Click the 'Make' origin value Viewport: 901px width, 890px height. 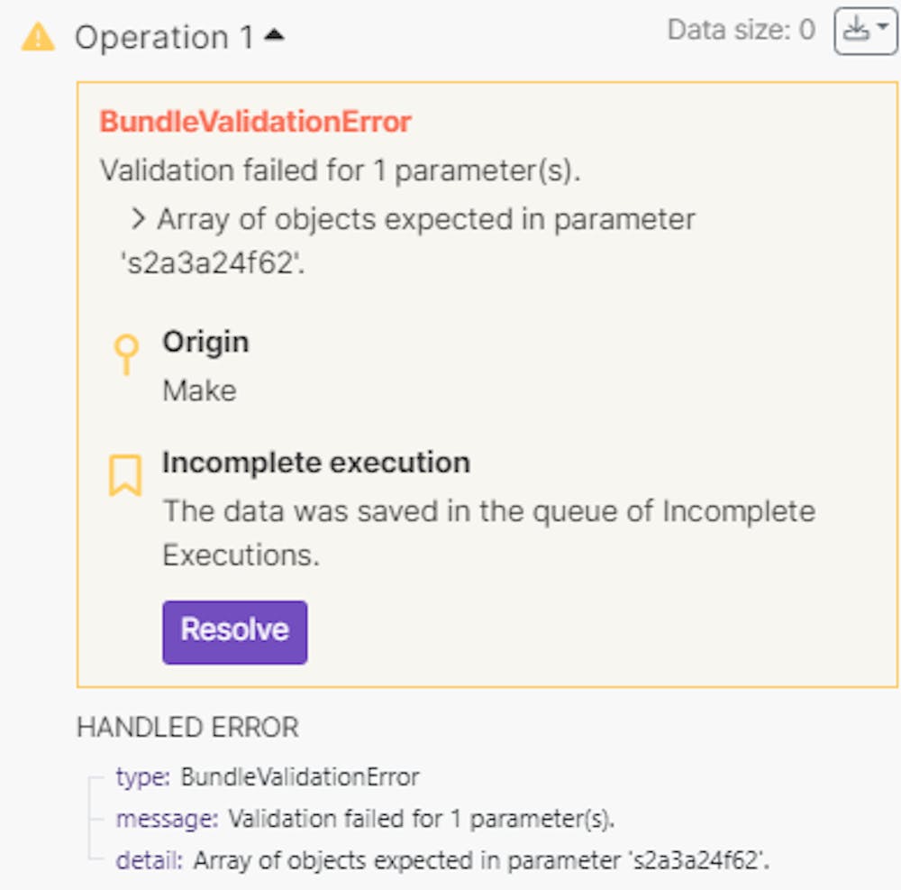click(x=199, y=390)
